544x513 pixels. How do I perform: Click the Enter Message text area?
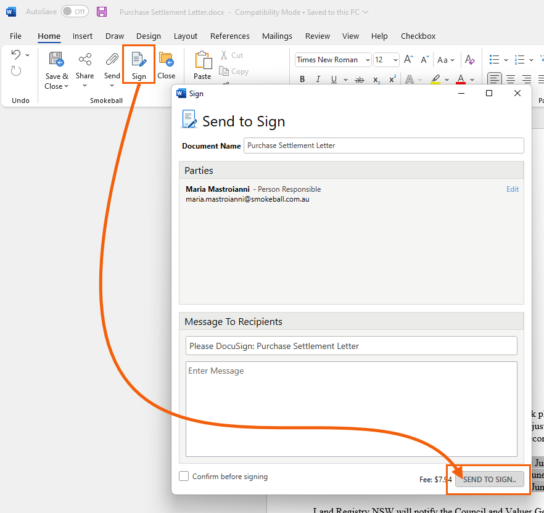[352, 409]
